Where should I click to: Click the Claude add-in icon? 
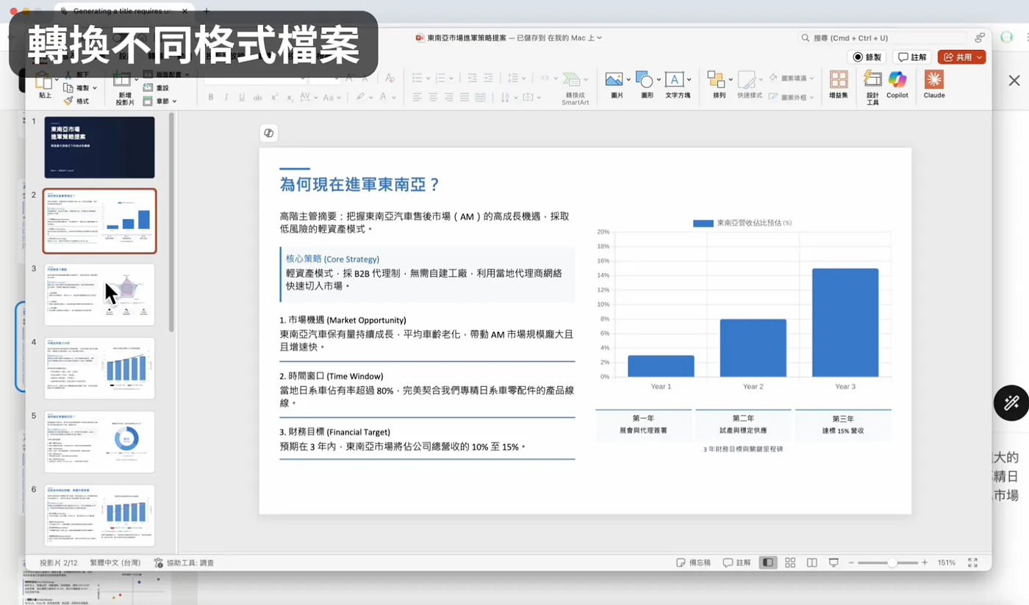click(934, 79)
